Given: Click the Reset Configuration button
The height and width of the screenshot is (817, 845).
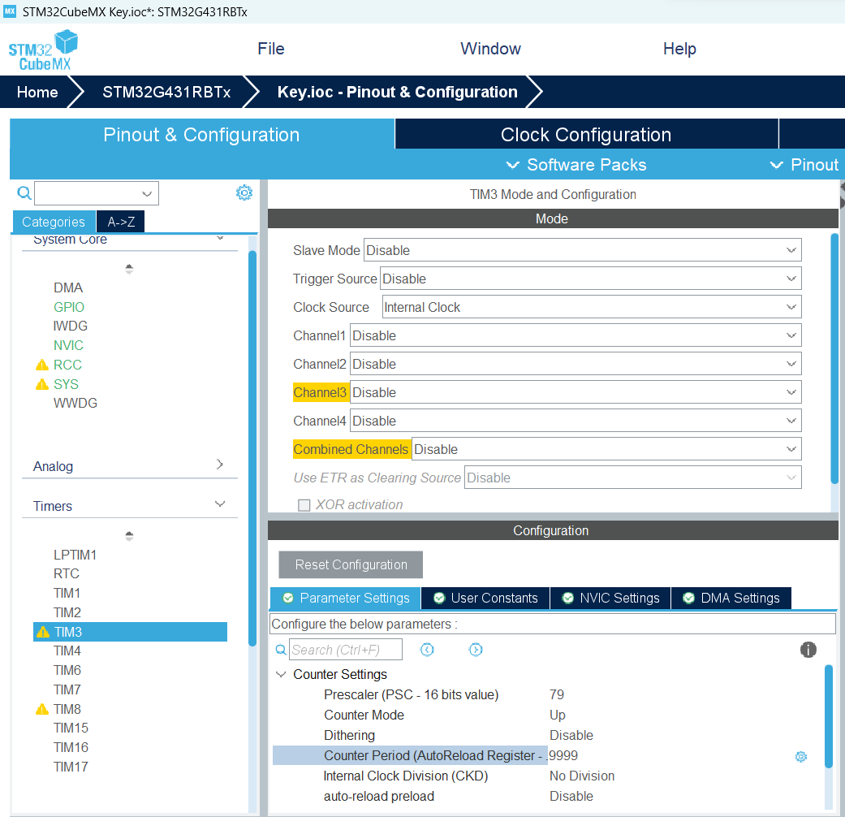Looking at the screenshot, I should pos(351,564).
